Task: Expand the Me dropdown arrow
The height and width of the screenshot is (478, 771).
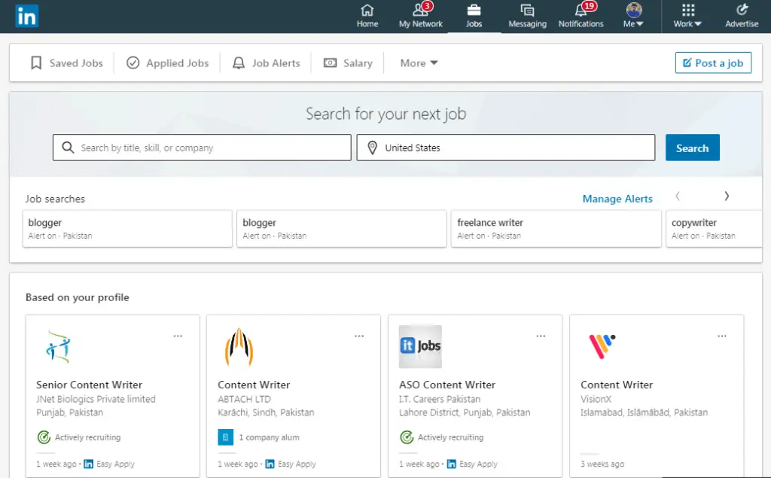Action: (640, 23)
